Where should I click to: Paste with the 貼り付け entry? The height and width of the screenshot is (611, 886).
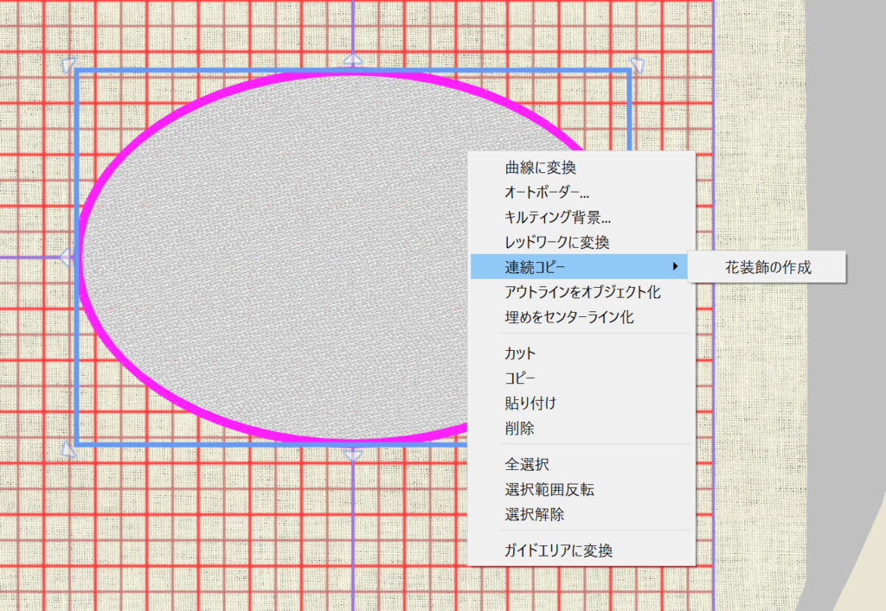click(x=530, y=403)
